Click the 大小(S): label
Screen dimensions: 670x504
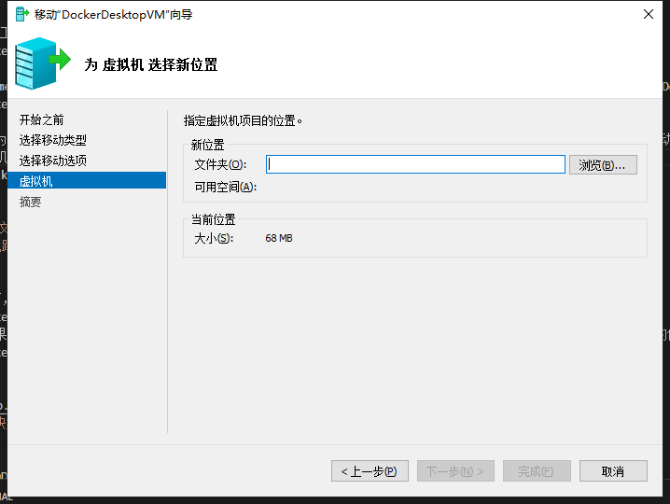(213, 238)
